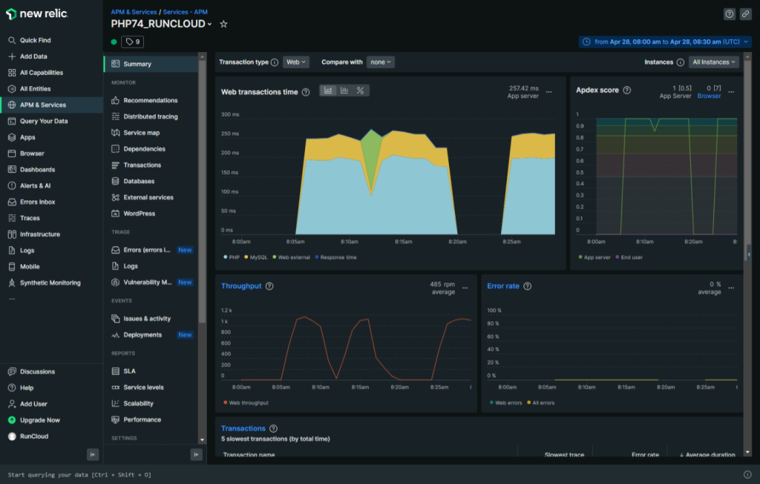Toggle MySQL series in legend

pyautogui.click(x=255, y=257)
